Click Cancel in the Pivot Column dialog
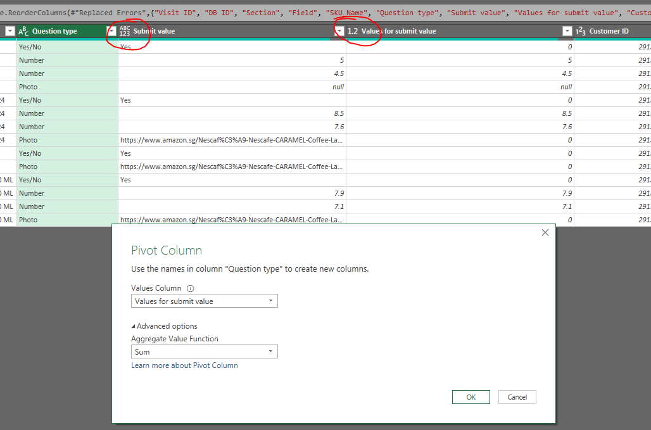The image size is (651, 430). (x=517, y=397)
